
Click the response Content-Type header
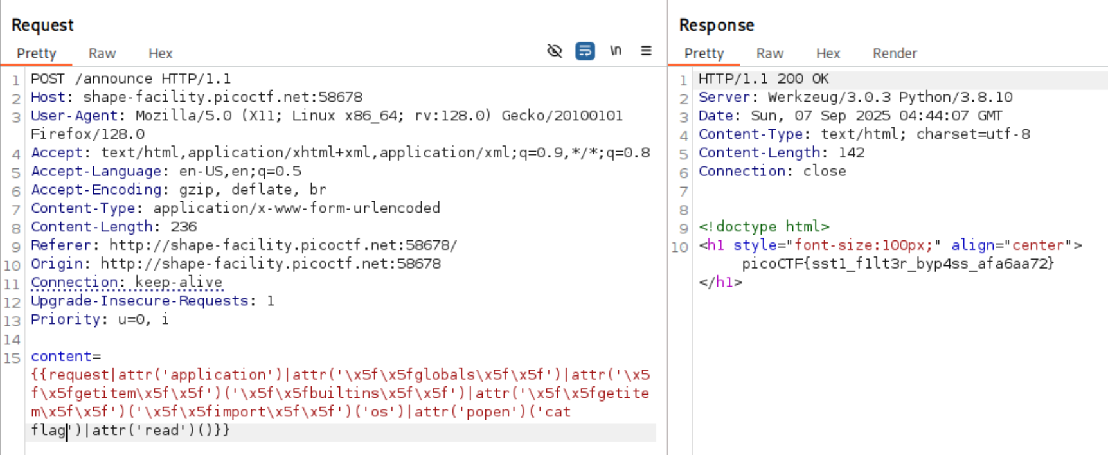pos(864,134)
